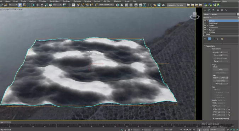Click Use Pivot Point Center icon
Screen dimensions: 239x131
coord(64,5)
